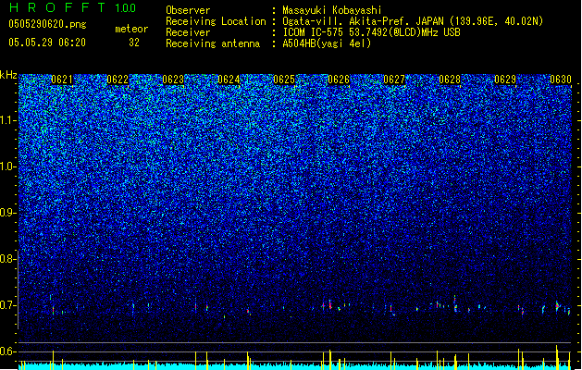This screenshot has width=582, height=370.
Task: Click the 0627 time marker
Action: click(394, 80)
